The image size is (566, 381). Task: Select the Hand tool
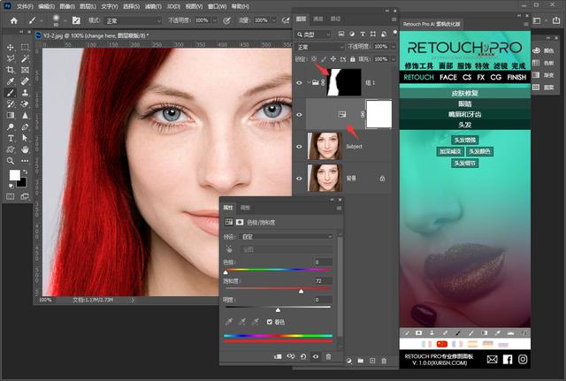click(25, 149)
